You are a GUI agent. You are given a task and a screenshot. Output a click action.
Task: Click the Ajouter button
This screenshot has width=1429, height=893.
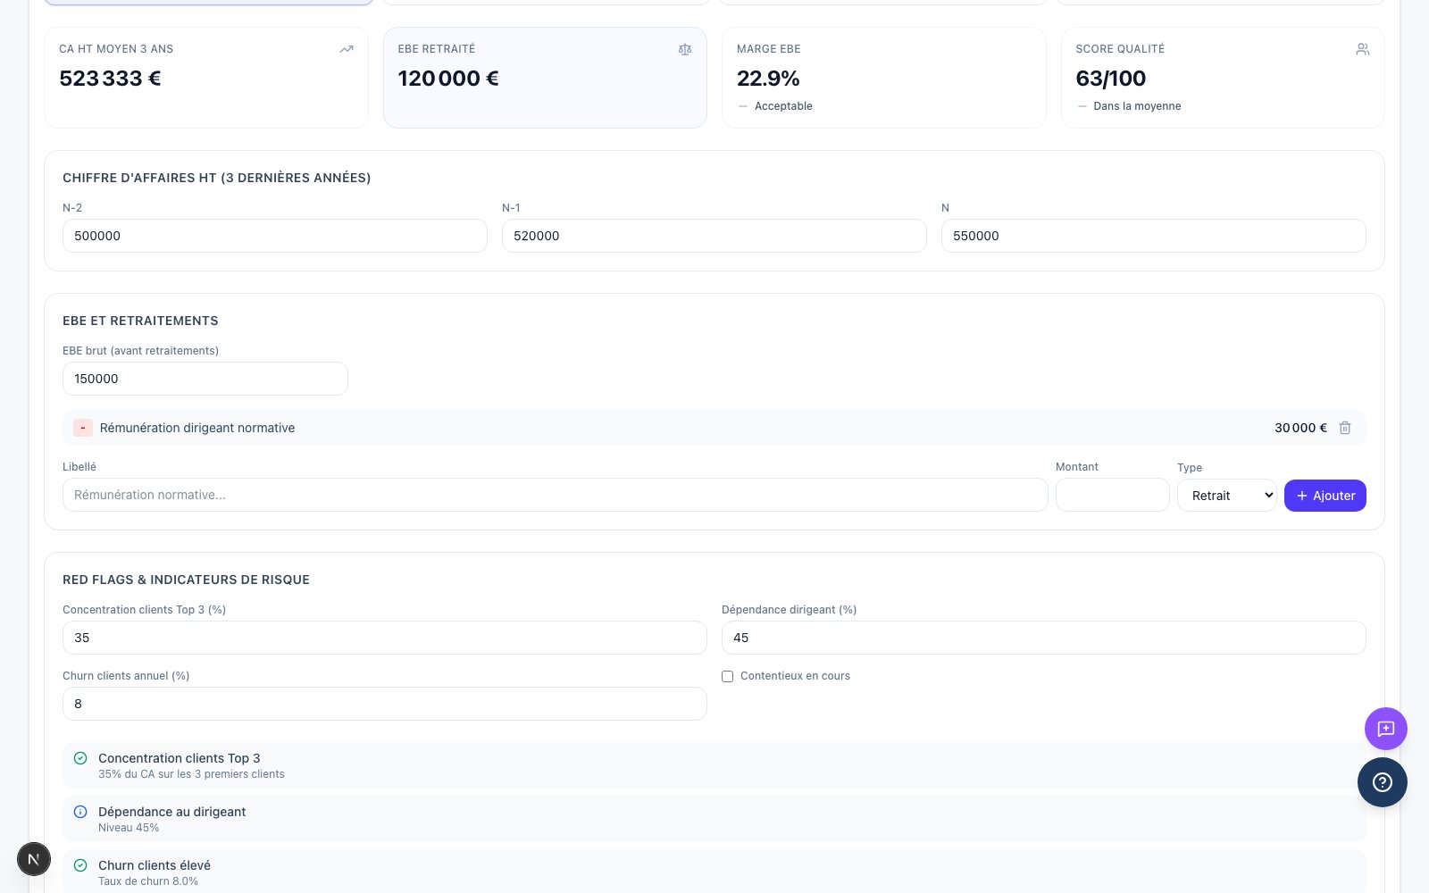click(1325, 496)
